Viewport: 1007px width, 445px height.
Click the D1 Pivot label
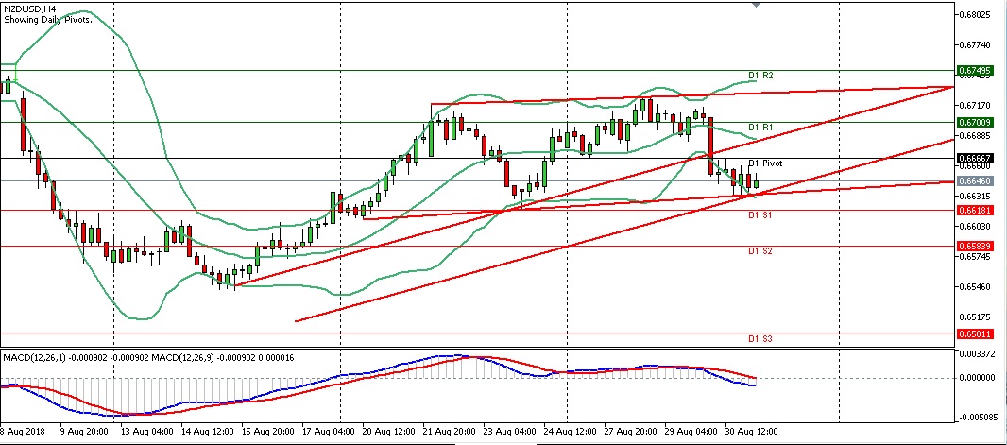click(x=766, y=163)
